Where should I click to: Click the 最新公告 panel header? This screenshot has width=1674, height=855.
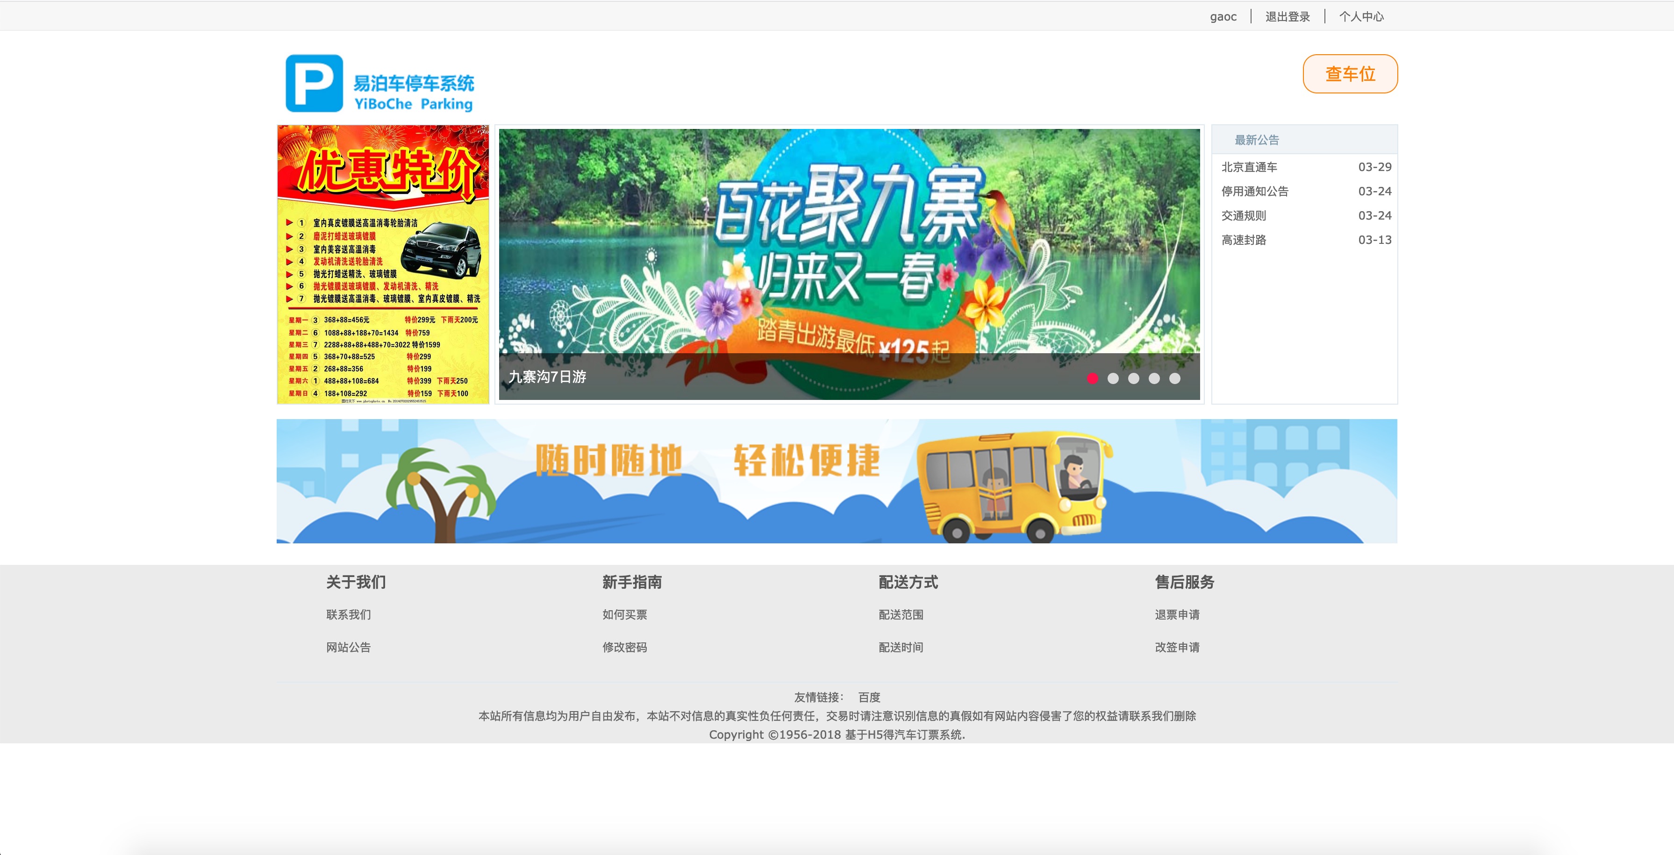click(1304, 140)
